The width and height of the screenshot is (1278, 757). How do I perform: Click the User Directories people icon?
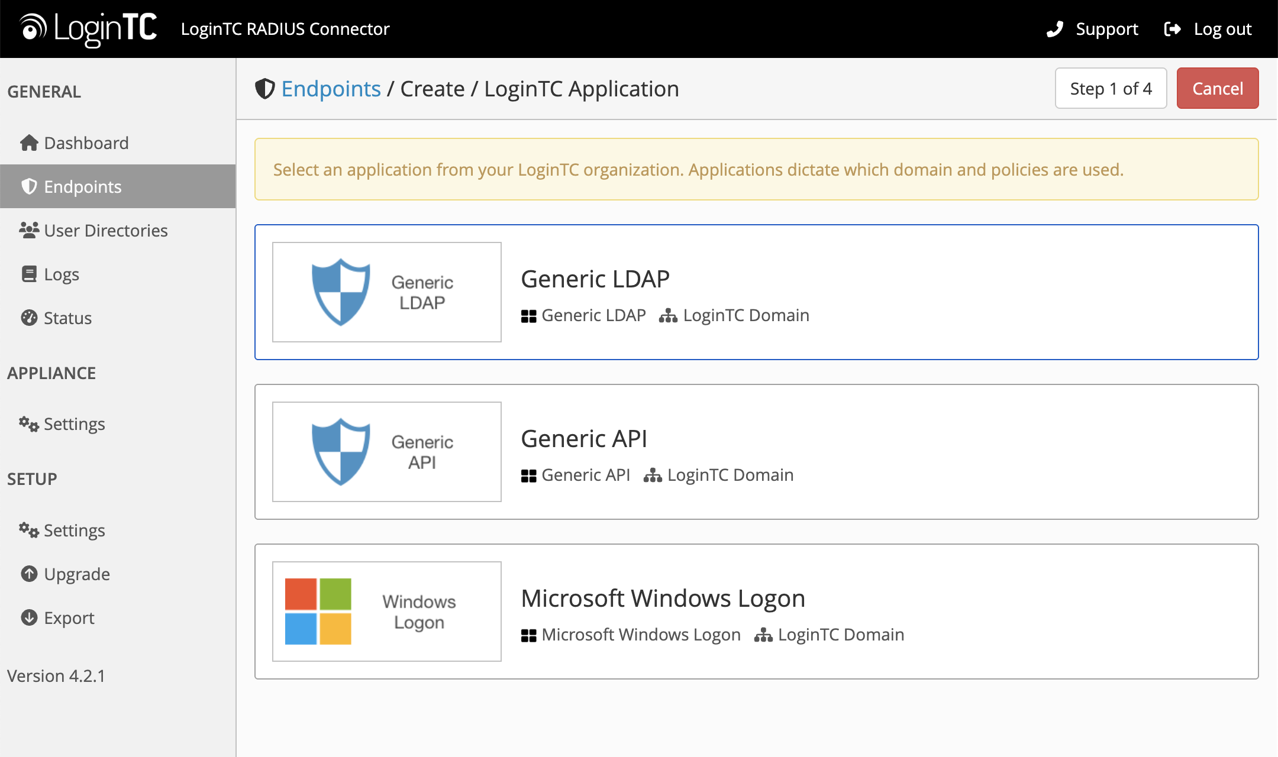[x=28, y=230]
